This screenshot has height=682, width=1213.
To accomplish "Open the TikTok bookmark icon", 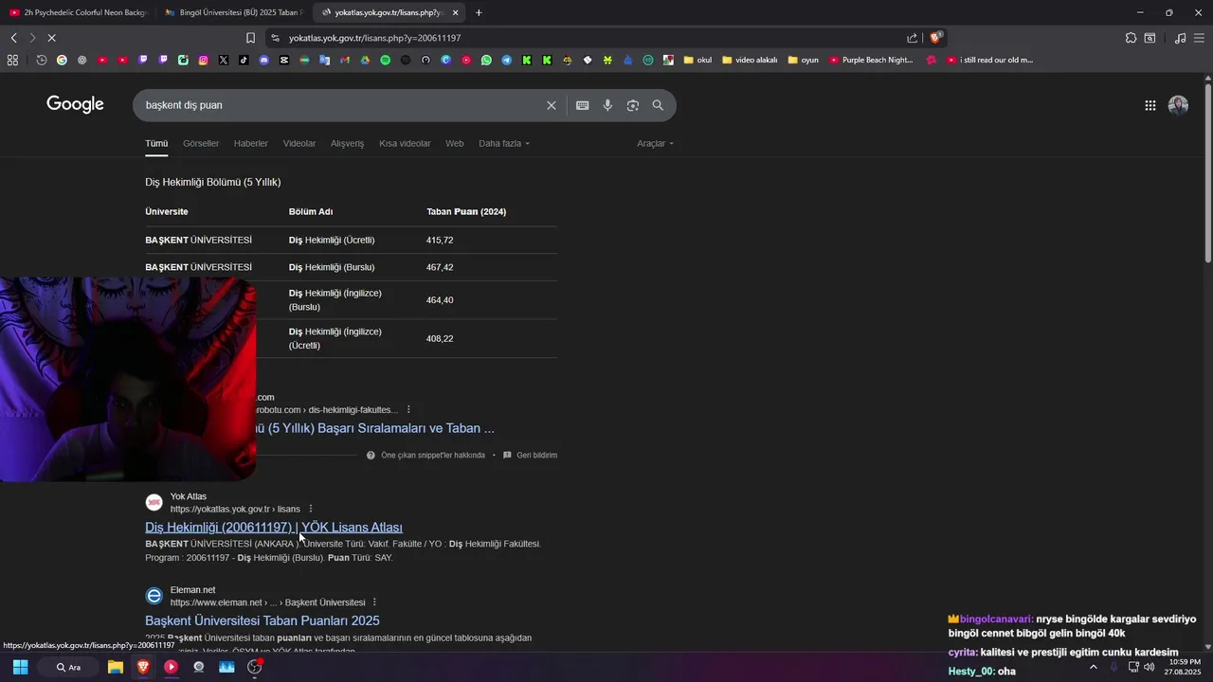I will pyautogui.click(x=244, y=60).
